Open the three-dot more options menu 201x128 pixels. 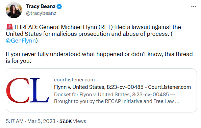click(194, 6)
